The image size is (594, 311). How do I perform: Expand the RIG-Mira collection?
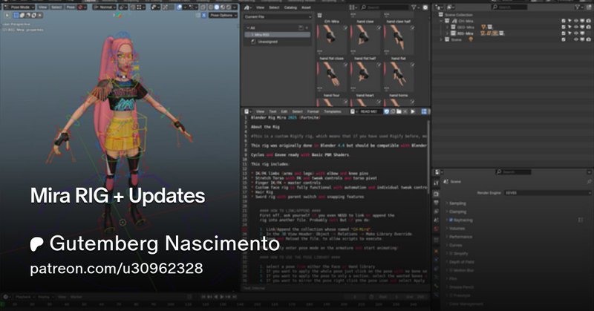tap(447, 33)
